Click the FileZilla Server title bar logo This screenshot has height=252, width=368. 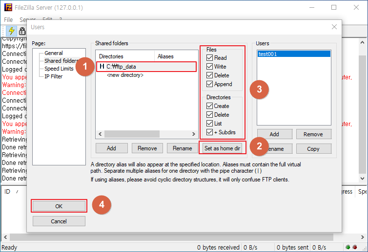8,7
